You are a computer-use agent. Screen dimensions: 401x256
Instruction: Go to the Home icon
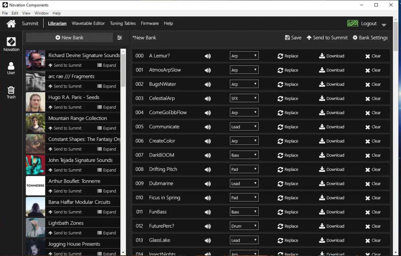11,23
